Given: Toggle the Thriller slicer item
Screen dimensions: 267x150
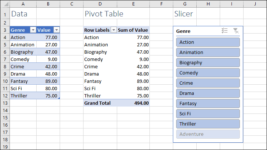Looking at the screenshot, I should [208, 124].
